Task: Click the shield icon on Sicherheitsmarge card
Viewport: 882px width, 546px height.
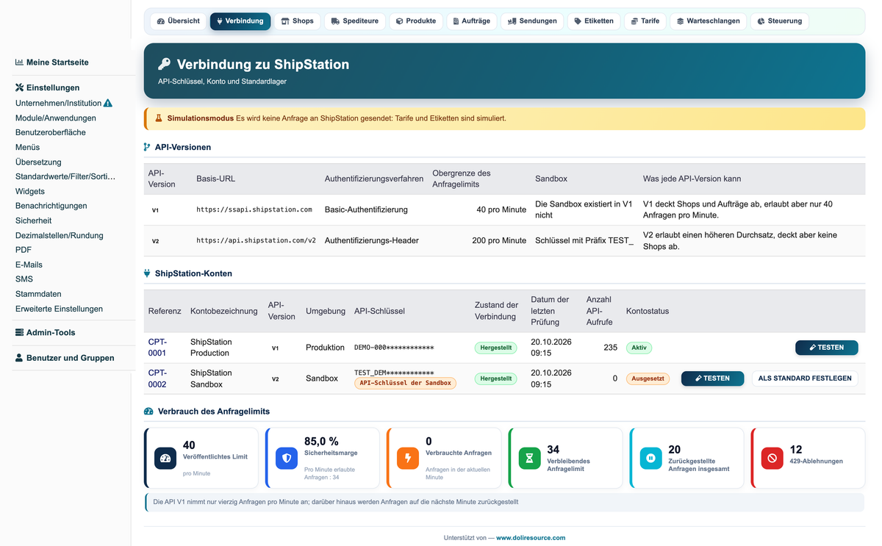Action: [286, 458]
